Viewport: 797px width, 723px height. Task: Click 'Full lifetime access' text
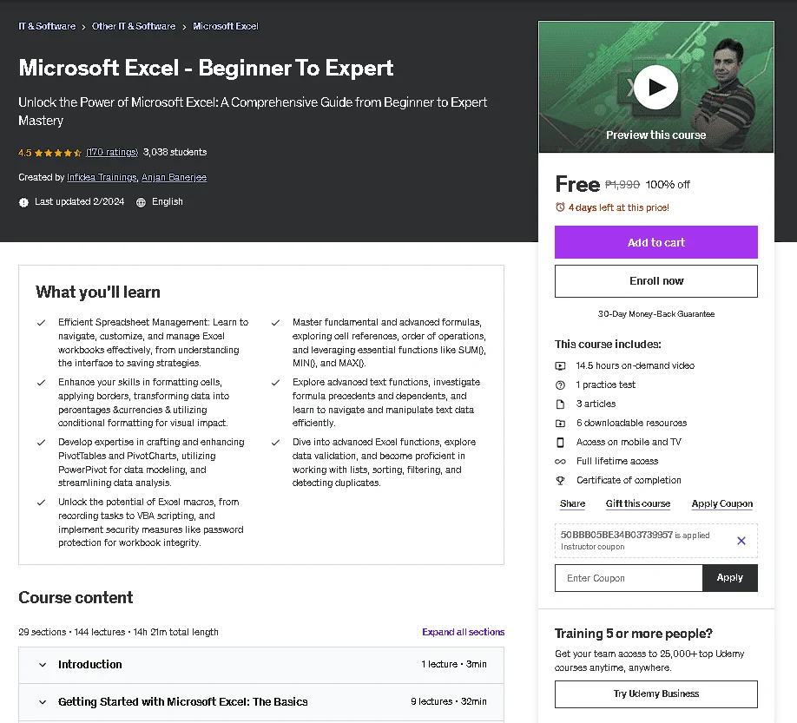[617, 462]
